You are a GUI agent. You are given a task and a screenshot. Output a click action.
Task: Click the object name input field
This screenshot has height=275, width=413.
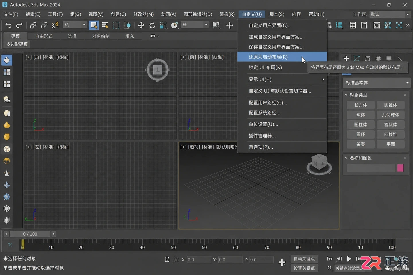[371, 168]
